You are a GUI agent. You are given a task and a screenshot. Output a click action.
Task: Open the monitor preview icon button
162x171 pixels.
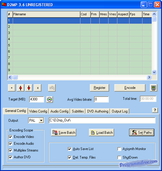click(x=154, y=88)
